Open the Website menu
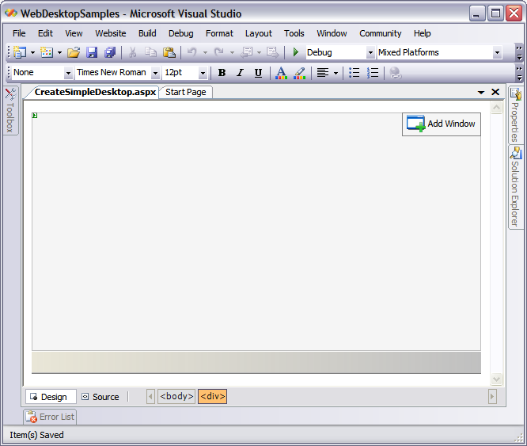This screenshot has height=446, width=527. pos(111,33)
